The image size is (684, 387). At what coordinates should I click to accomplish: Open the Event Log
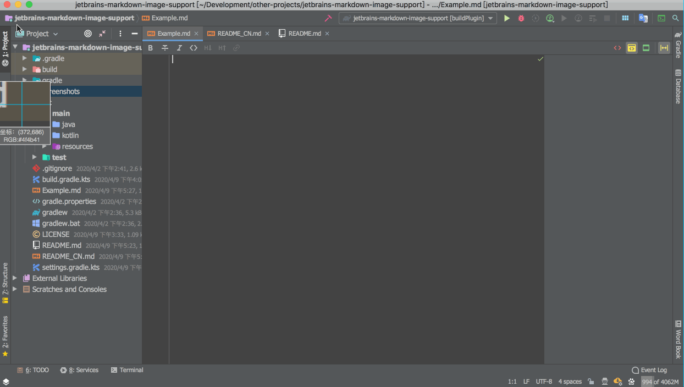[x=649, y=370]
